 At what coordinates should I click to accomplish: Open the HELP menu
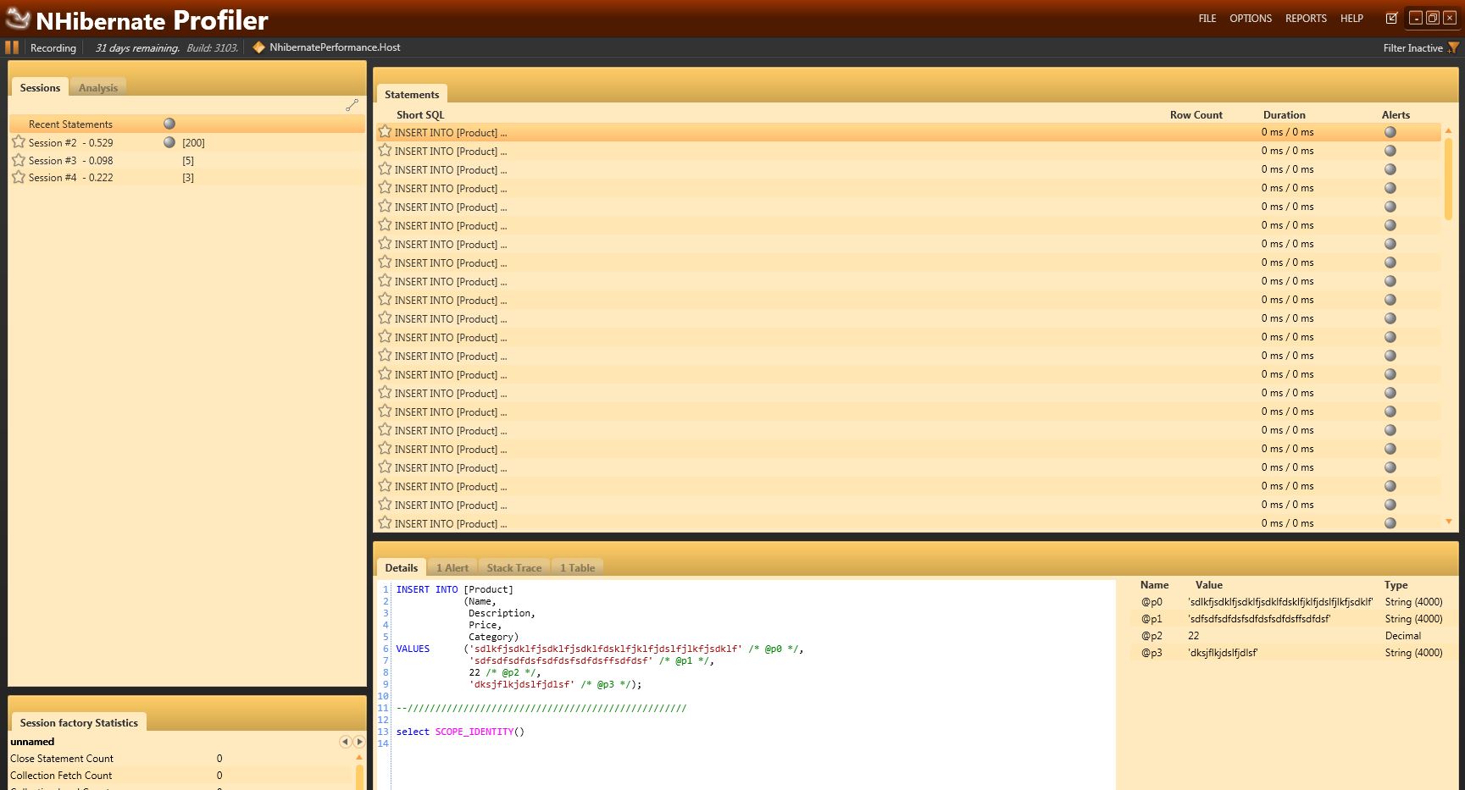point(1351,19)
